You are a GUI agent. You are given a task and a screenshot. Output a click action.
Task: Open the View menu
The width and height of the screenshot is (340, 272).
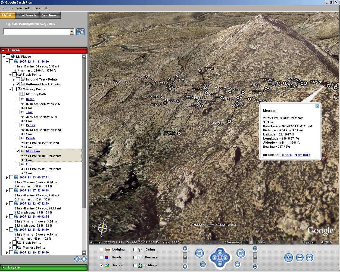19,8
